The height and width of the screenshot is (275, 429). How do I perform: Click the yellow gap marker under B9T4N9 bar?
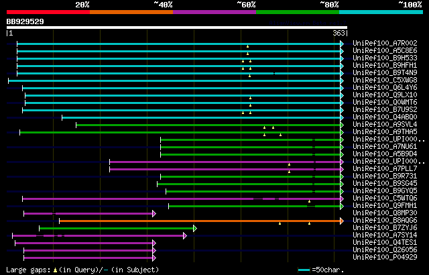(x=249, y=76)
